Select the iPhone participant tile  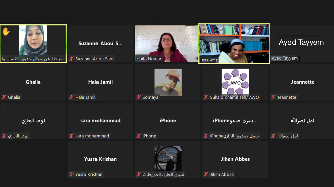click(168, 120)
